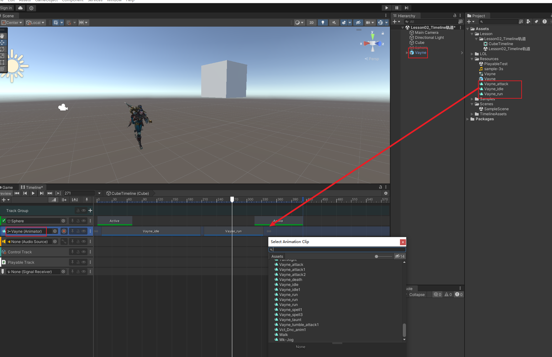This screenshot has height=357, width=552.
Task: Toggle the 2D scene view mode
Action: click(x=311, y=23)
